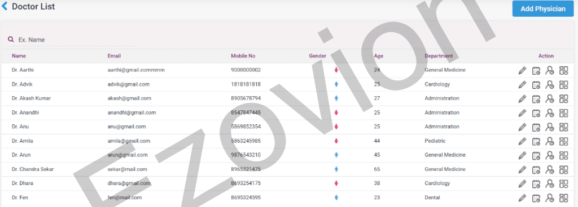Screen dimensions: 578x207
Task: Open calendar schedule for Dr. Akash Kumar
Action: pyautogui.click(x=536, y=99)
